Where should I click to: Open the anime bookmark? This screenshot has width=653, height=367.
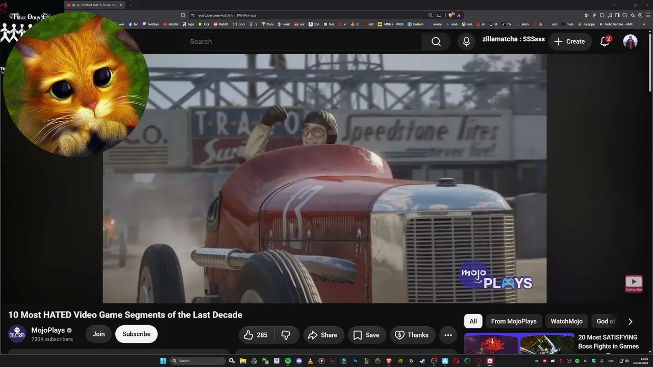pyautogui.click(x=435, y=24)
